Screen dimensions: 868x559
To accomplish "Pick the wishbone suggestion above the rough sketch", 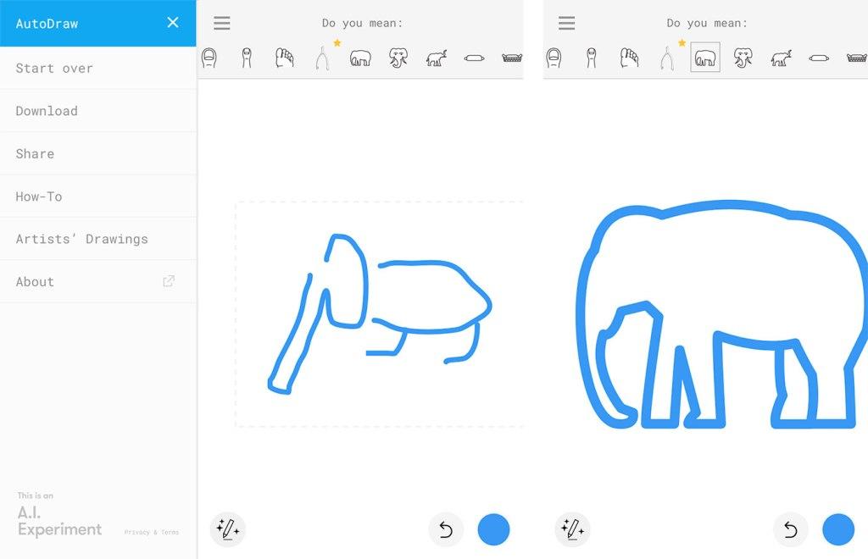I will (x=322, y=58).
